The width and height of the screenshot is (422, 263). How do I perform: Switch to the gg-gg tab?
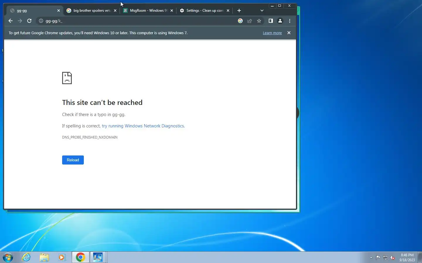tap(35, 11)
